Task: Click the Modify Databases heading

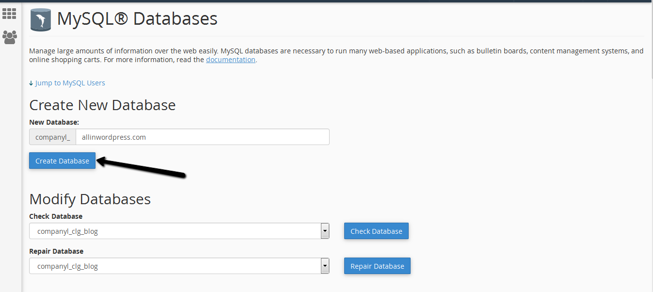Action: click(90, 199)
